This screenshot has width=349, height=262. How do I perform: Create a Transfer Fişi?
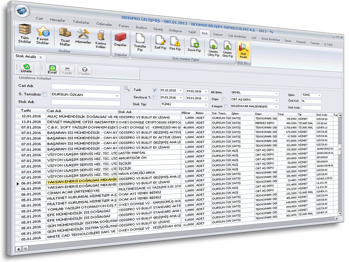point(140,42)
